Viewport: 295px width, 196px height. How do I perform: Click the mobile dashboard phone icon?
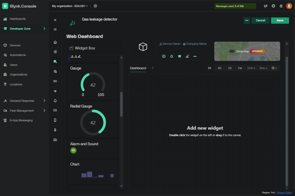(x=55, y=120)
